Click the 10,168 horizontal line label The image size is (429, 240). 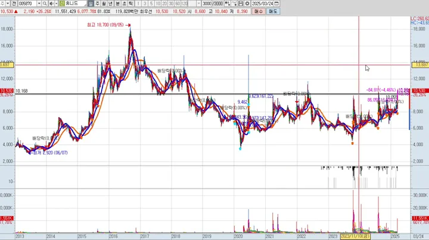[21, 91]
